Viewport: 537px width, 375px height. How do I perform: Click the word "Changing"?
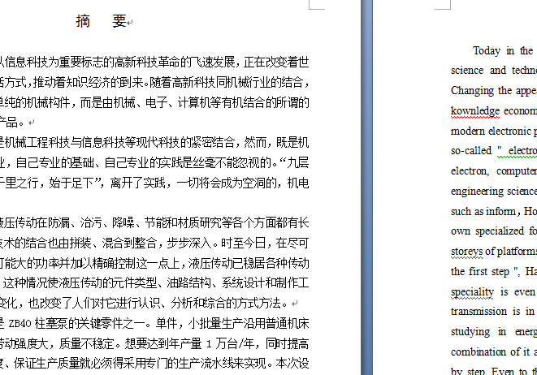[473, 91]
